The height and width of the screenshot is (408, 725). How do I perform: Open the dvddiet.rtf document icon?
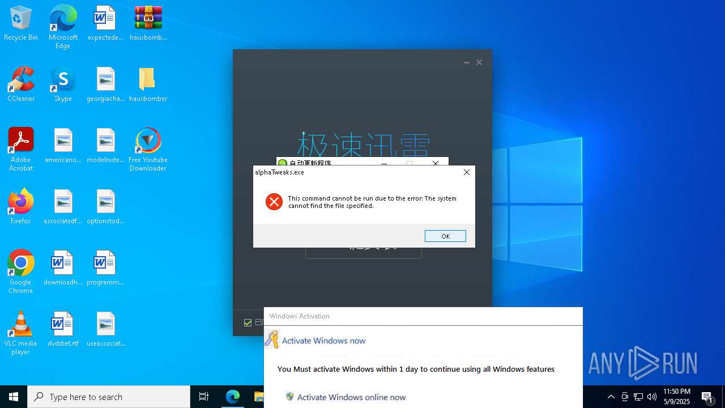pyautogui.click(x=63, y=330)
